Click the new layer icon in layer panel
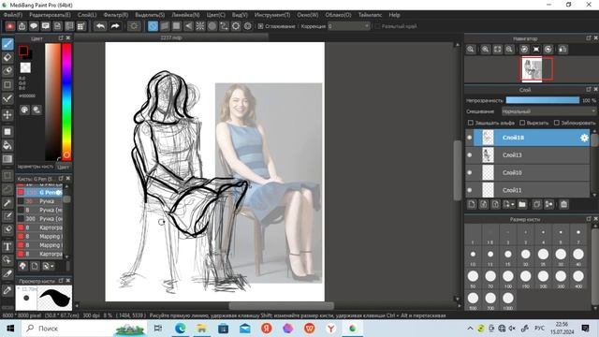 tap(472, 204)
